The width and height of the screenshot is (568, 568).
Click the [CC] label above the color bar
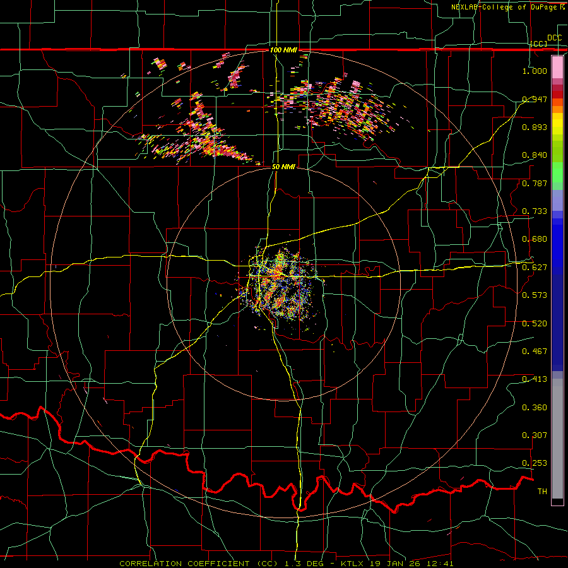(539, 44)
